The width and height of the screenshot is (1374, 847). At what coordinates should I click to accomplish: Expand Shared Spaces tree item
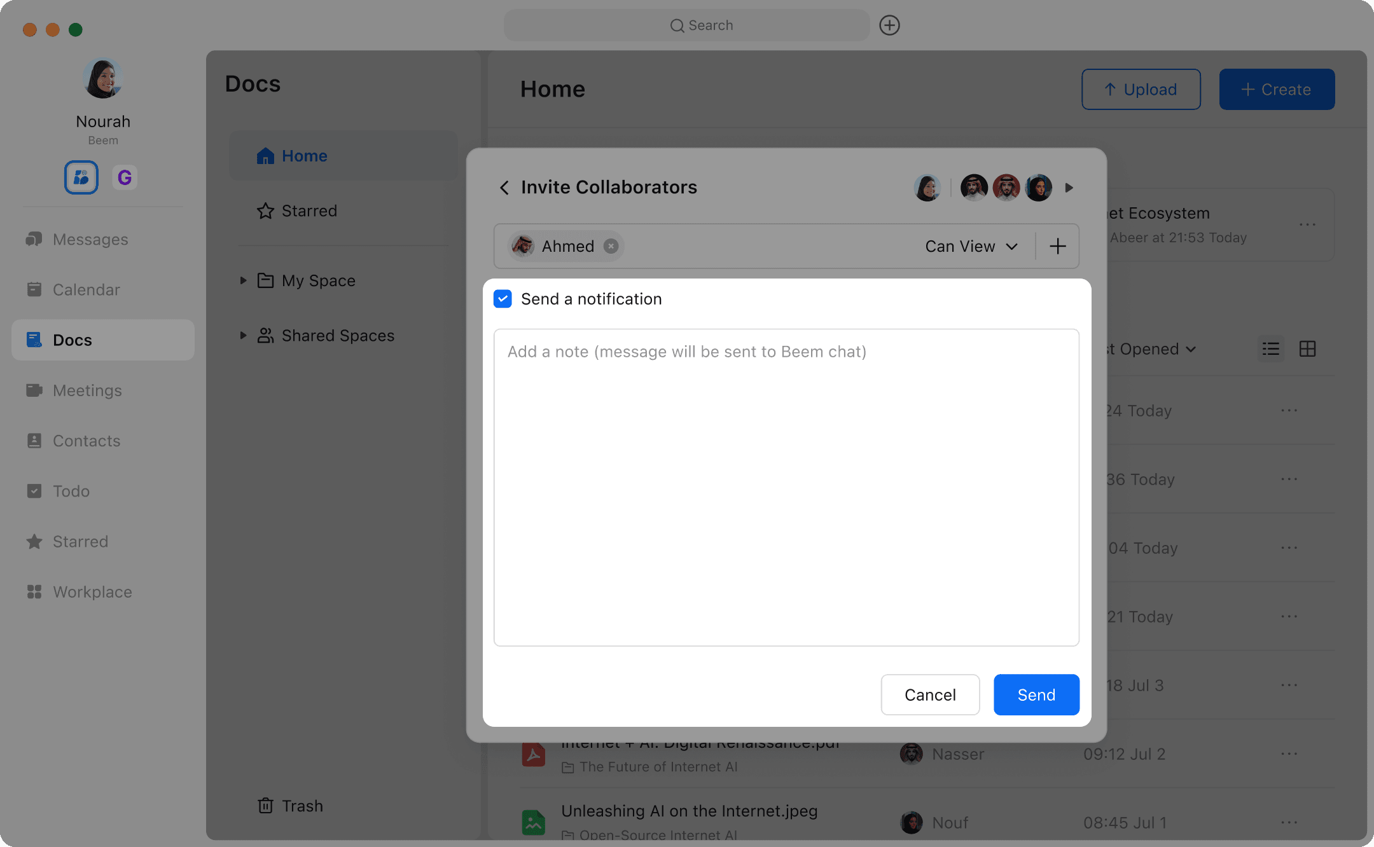click(x=243, y=335)
